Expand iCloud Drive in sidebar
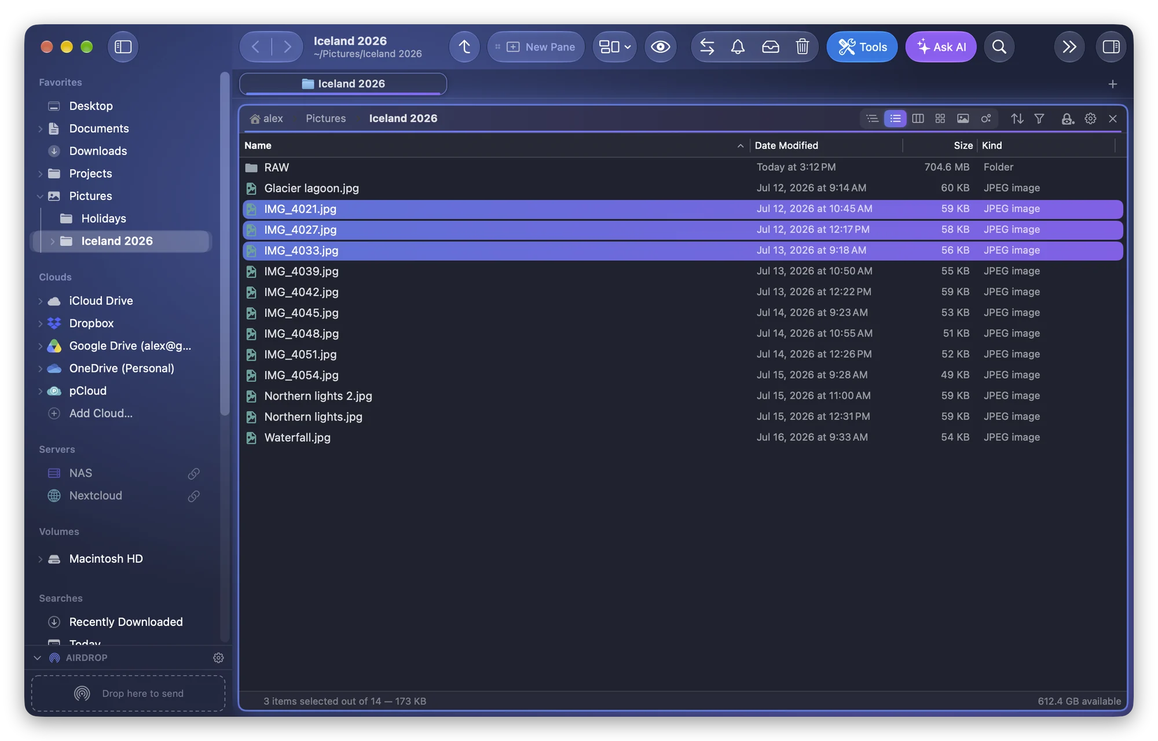The image size is (1158, 741). 40,301
